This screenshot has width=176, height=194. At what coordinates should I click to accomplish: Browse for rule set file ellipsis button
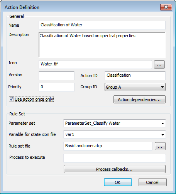[160, 146]
